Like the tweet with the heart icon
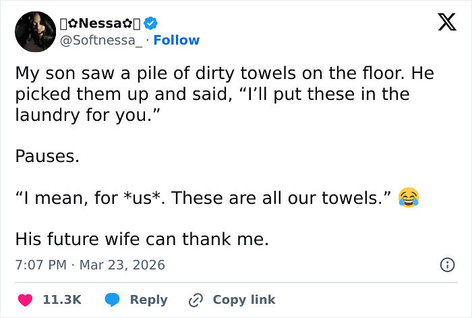 [28, 299]
